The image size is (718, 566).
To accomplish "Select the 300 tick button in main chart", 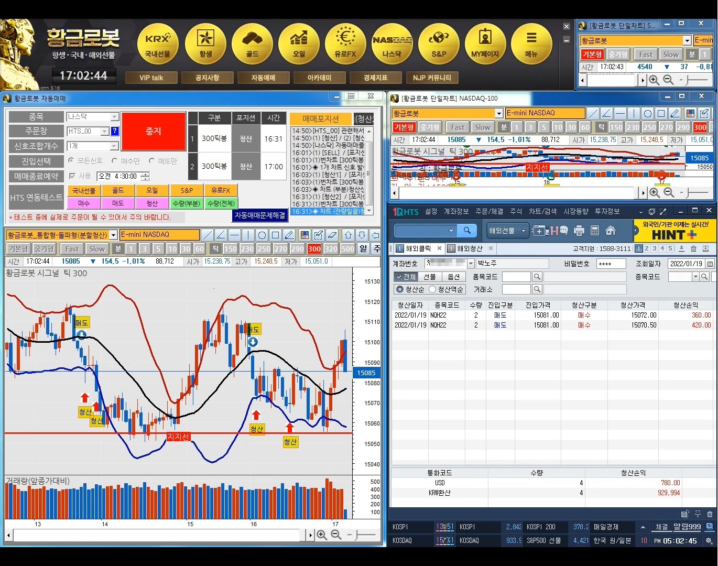I will click(x=314, y=249).
